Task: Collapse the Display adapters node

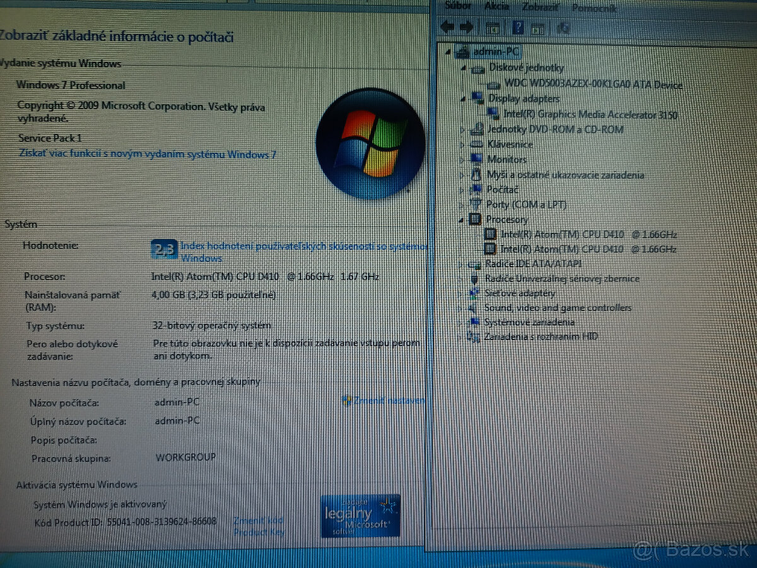Action: point(464,99)
